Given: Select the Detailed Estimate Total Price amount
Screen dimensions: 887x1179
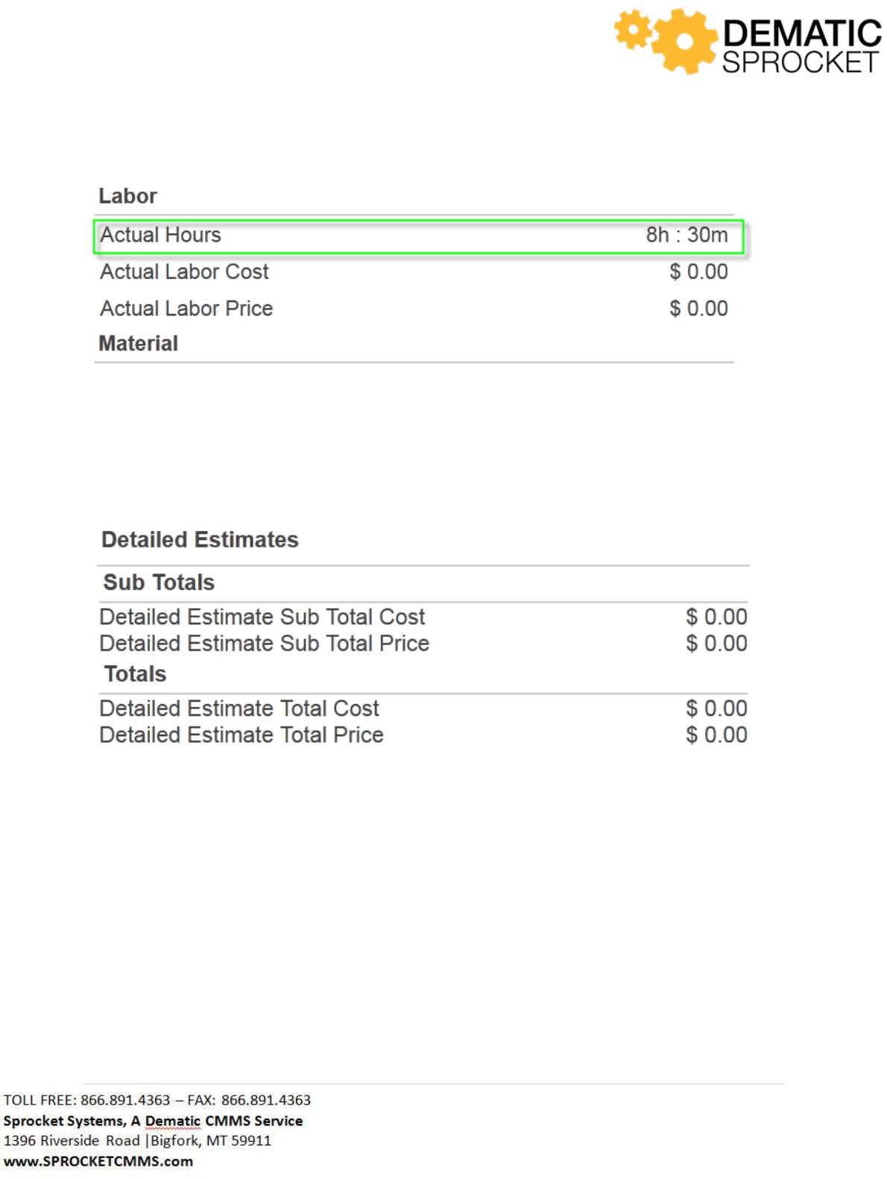Looking at the screenshot, I should 716,735.
